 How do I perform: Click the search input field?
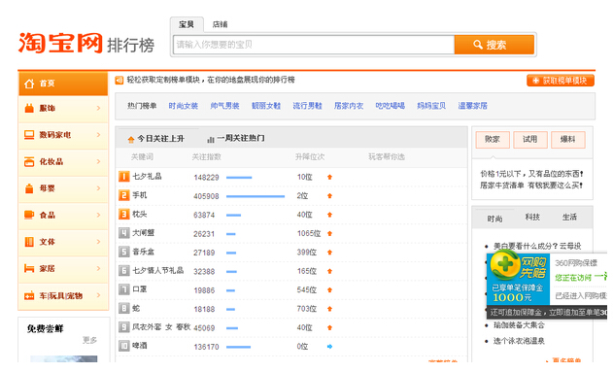point(314,45)
